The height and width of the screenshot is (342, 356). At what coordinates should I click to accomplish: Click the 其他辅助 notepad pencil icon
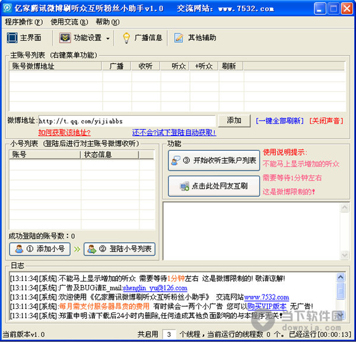coord(179,38)
